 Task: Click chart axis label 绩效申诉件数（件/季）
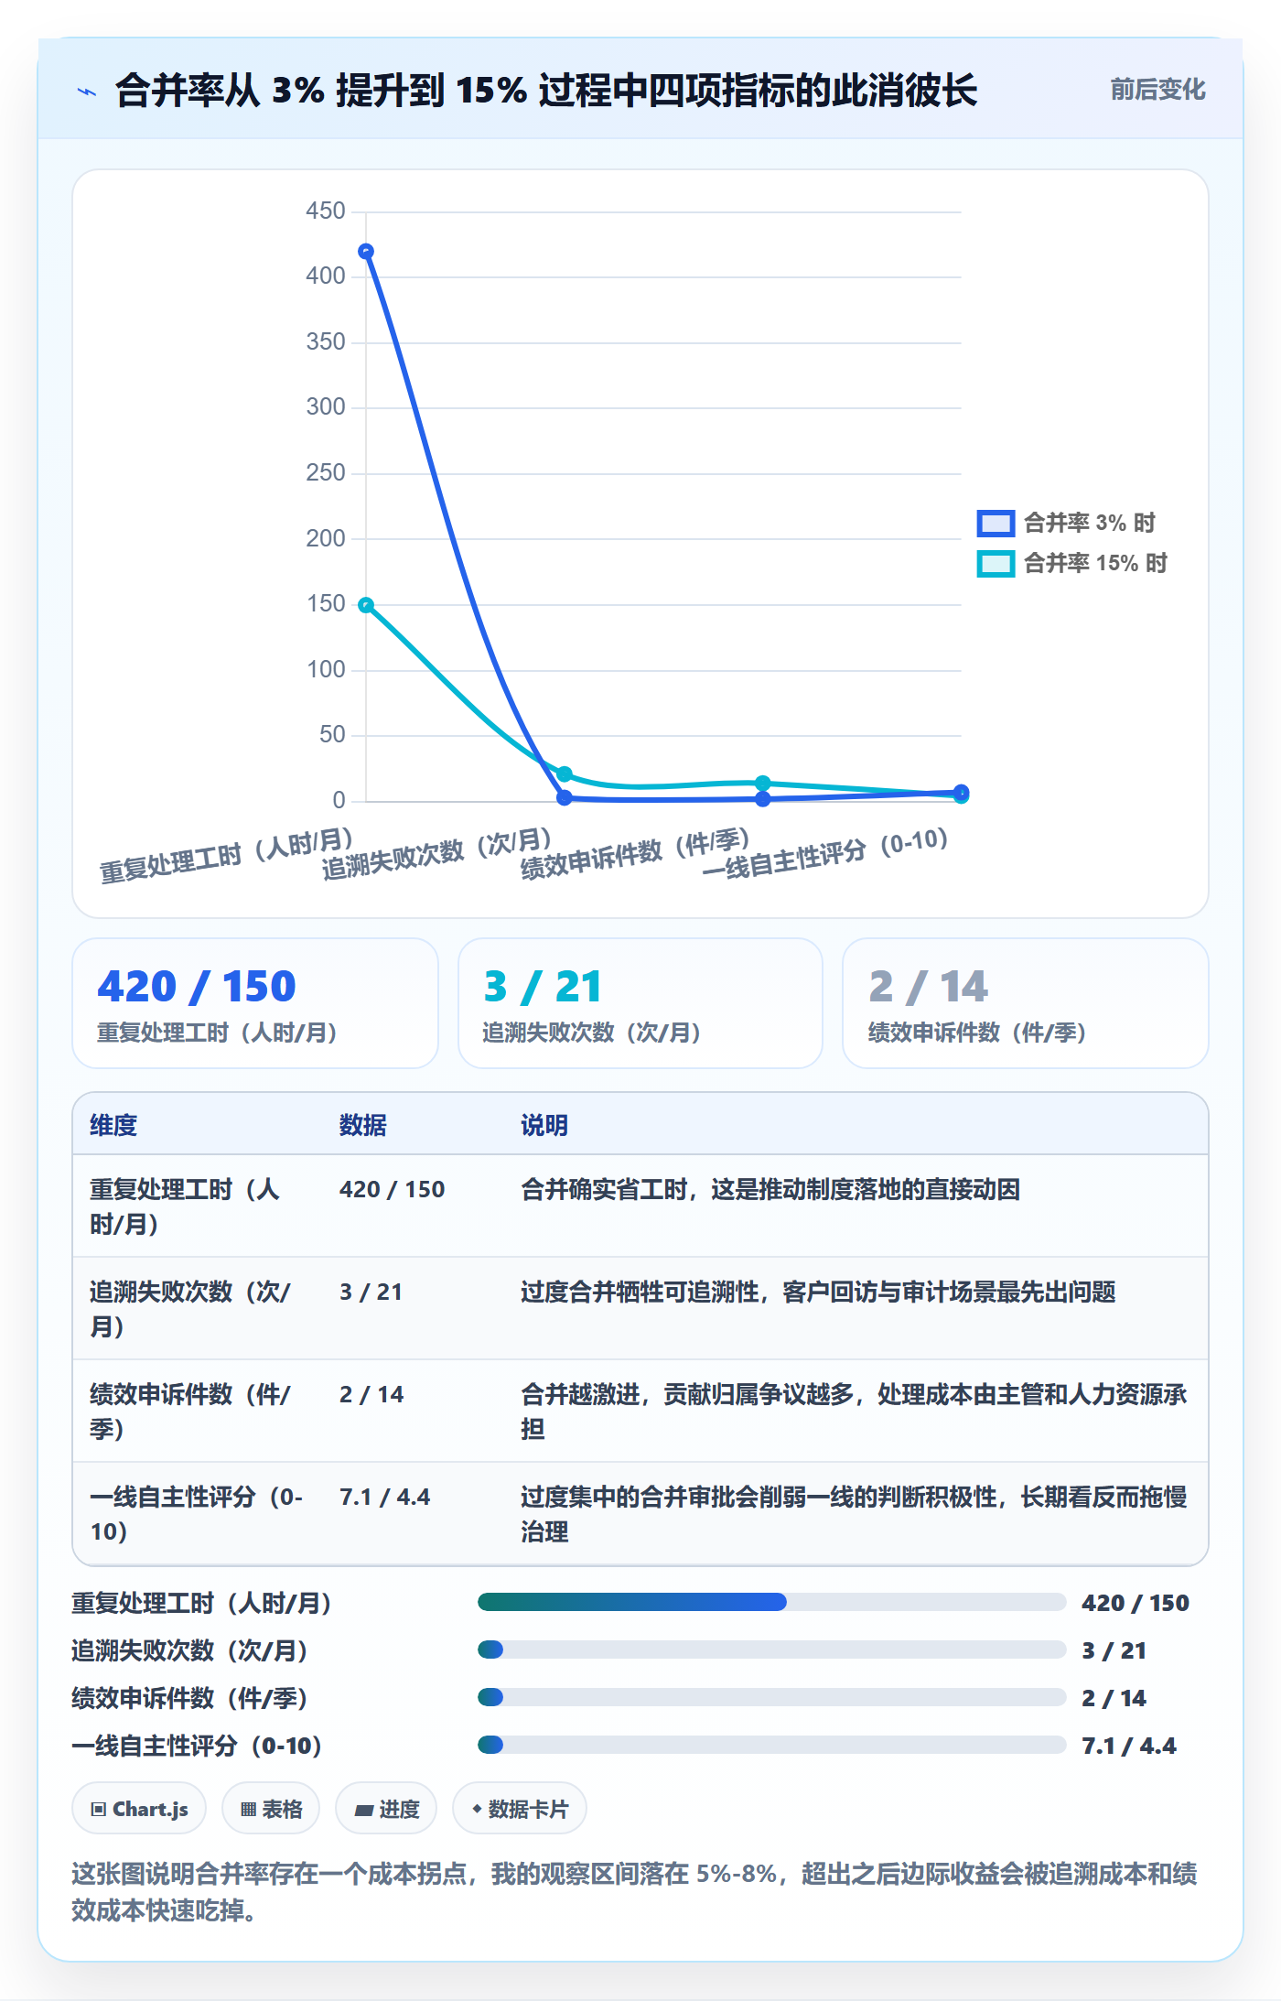[x=636, y=854]
